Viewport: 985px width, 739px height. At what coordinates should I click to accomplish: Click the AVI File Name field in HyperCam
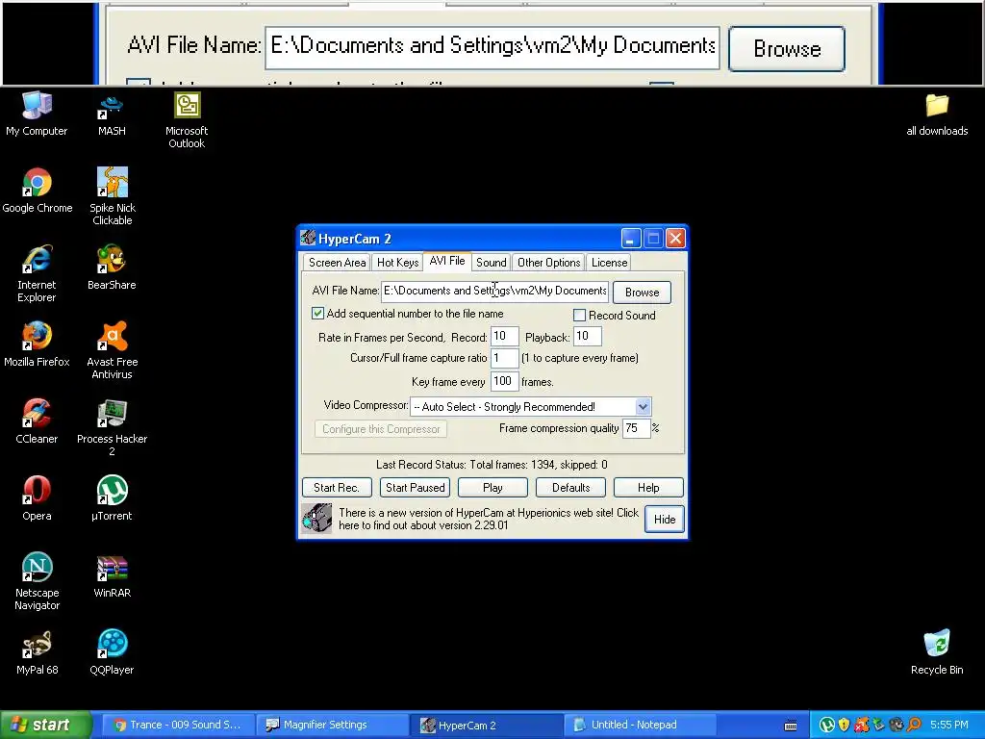pyautogui.click(x=495, y=291)
